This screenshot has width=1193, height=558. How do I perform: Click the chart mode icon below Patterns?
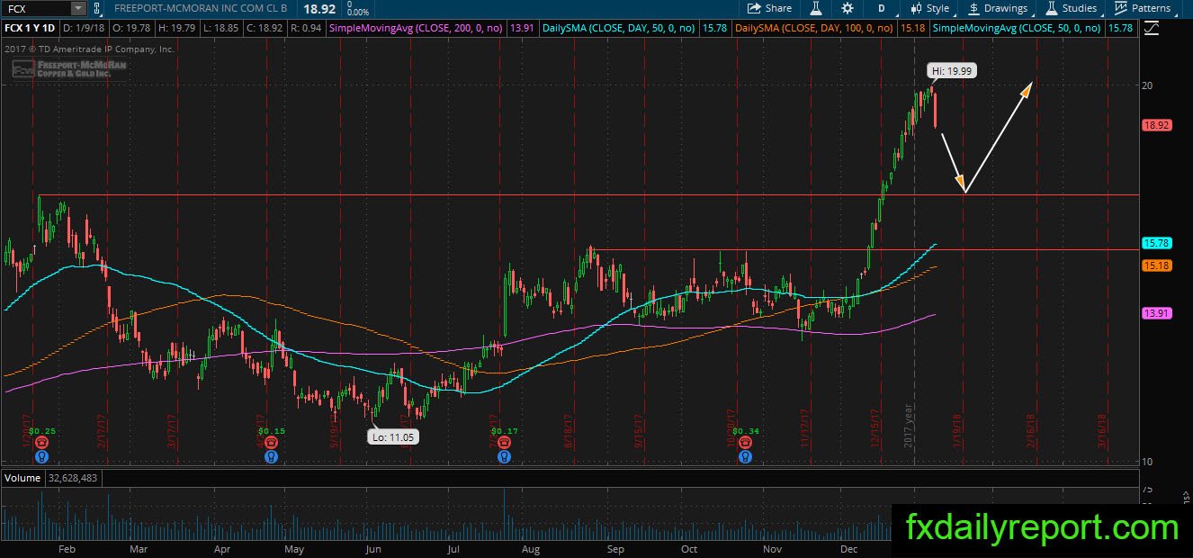(x=1152, y=29)
